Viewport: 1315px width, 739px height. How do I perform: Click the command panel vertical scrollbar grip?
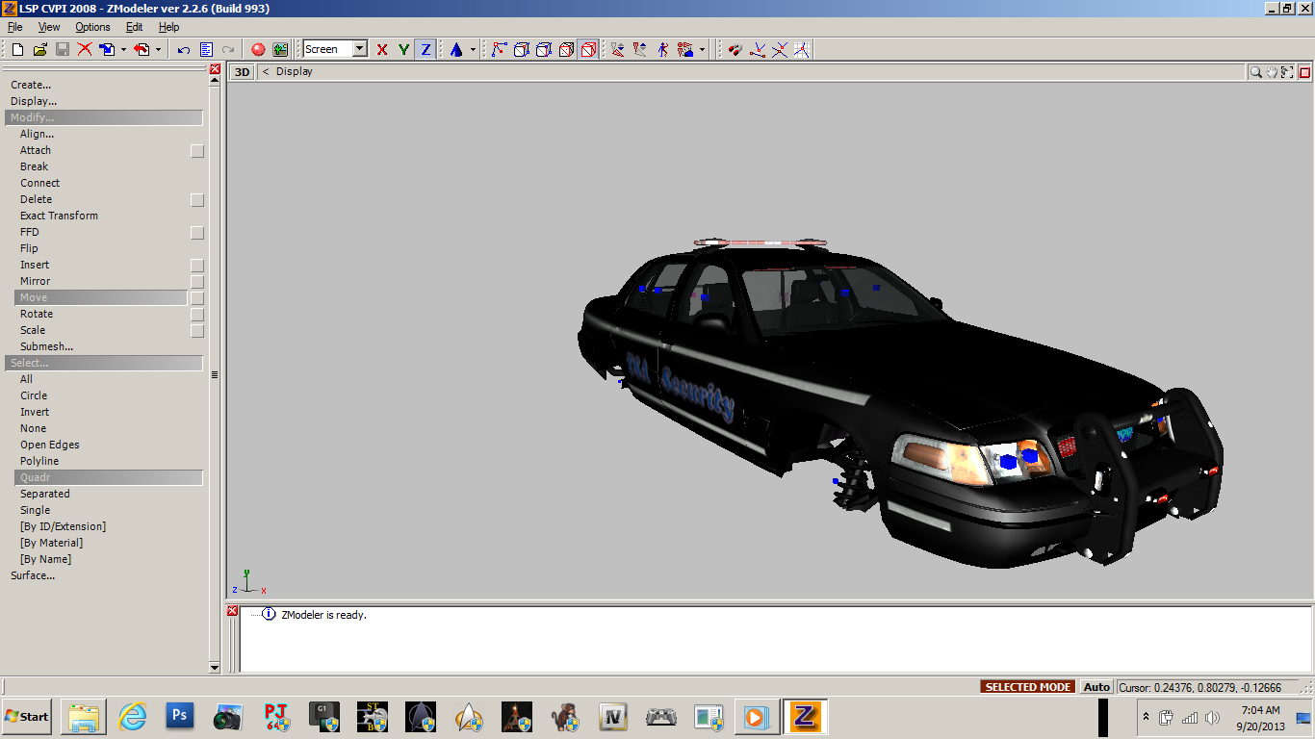(x=215, y=374)
